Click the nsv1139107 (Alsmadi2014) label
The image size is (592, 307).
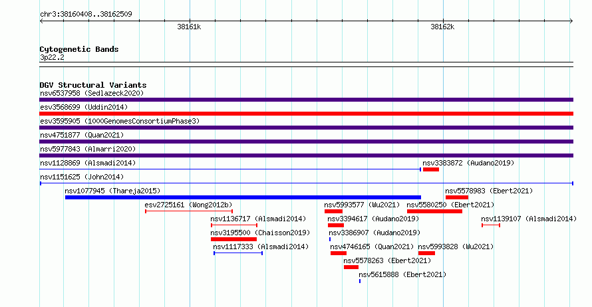pyautogui.click(x=529, y=219)
